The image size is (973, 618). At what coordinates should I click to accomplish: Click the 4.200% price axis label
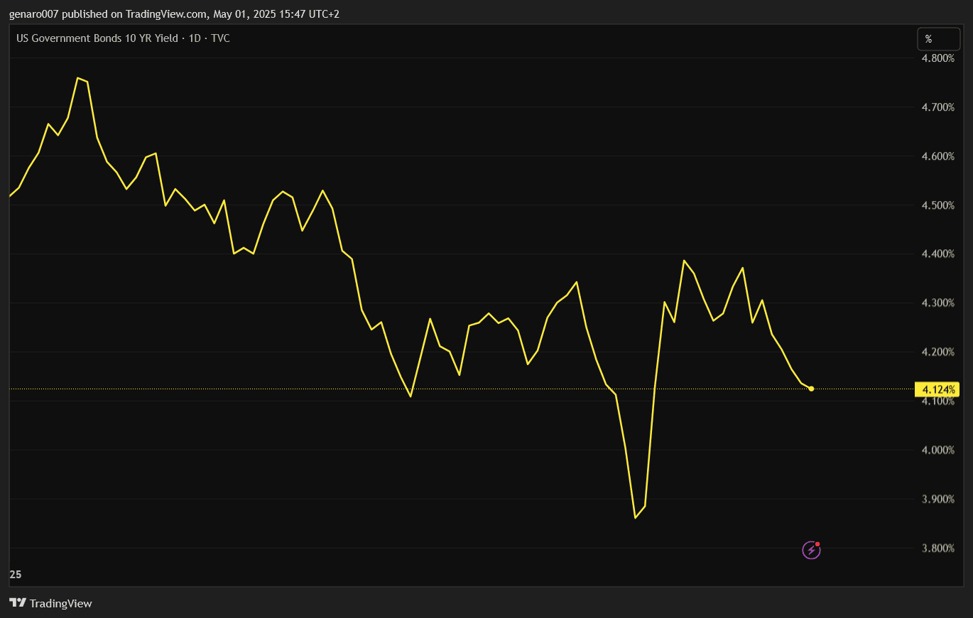tap(937, 352)
